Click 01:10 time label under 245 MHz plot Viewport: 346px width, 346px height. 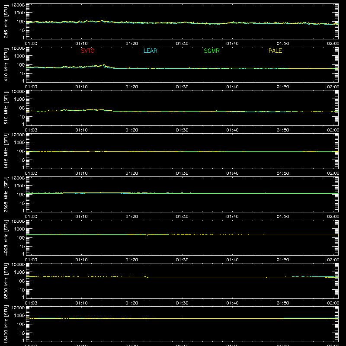[81, 44]
